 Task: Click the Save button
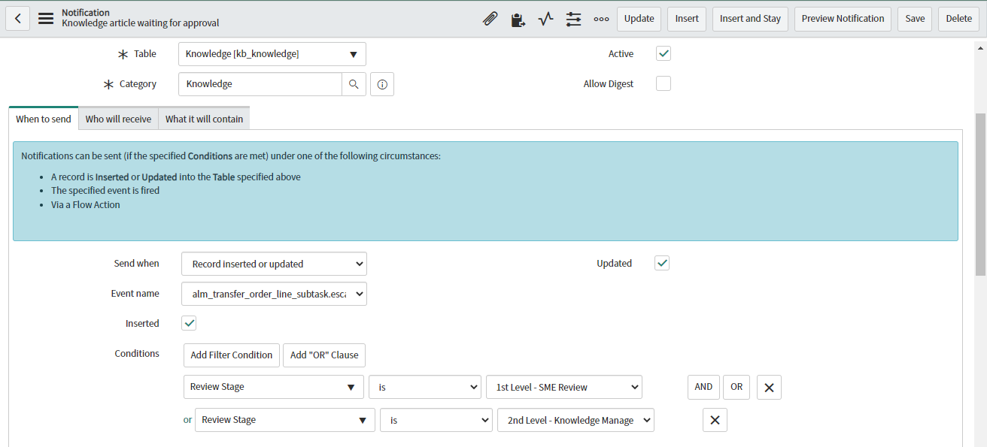[915, 19]
